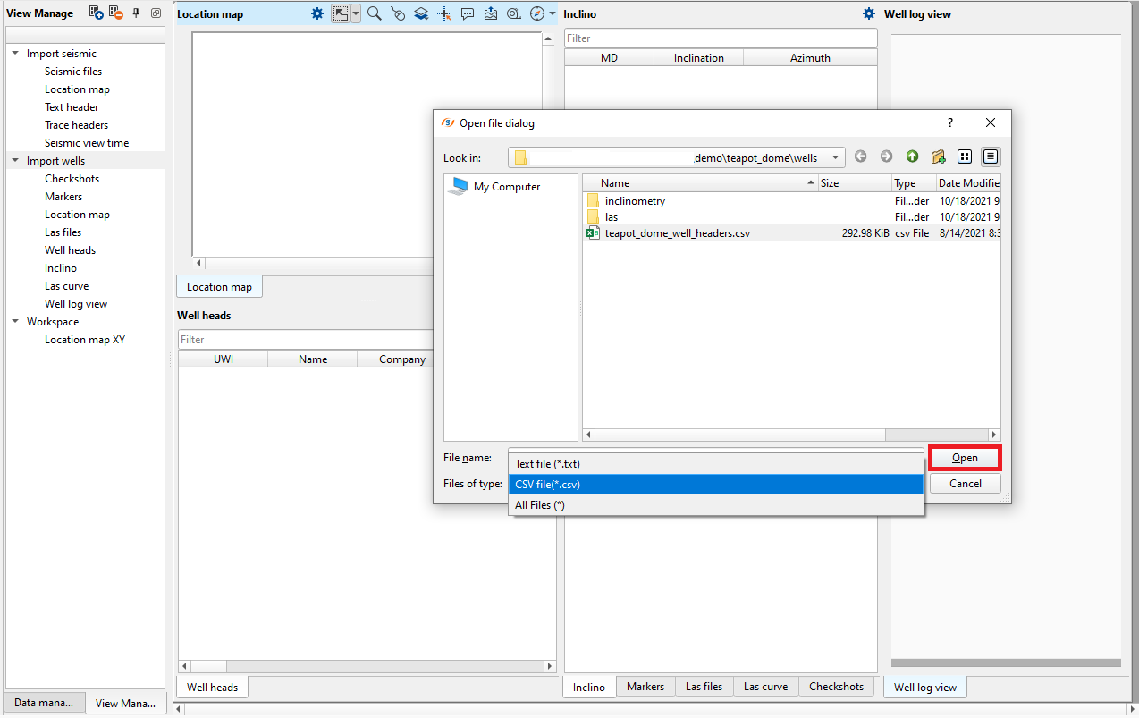Open the compass tool dropdown arrow

coord(552,13)
